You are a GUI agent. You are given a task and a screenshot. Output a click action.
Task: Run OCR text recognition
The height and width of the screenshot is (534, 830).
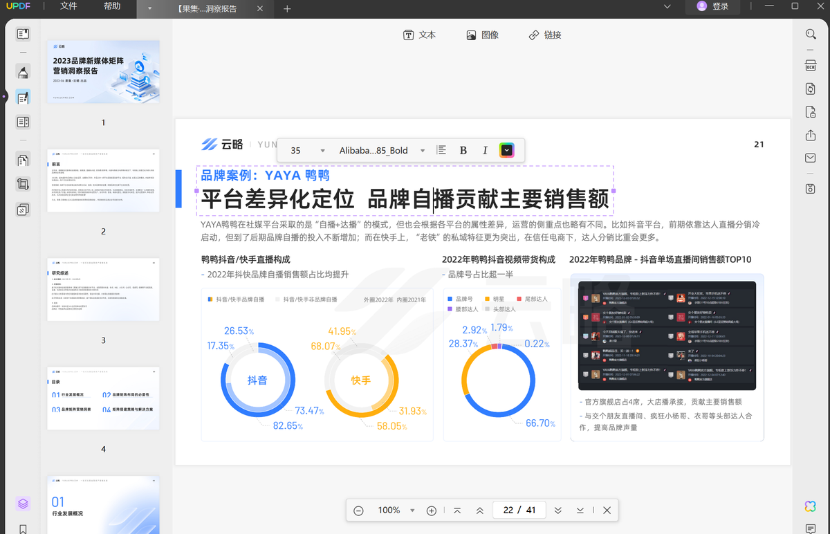[x=811, y=65]
